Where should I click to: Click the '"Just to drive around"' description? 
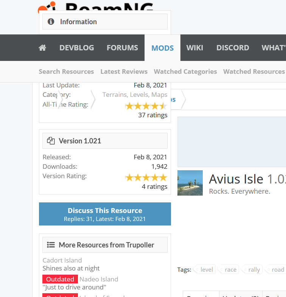click(x=74, y=287)
